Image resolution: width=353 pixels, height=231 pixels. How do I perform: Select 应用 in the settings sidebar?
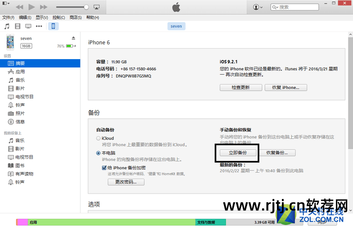(40, 72)
